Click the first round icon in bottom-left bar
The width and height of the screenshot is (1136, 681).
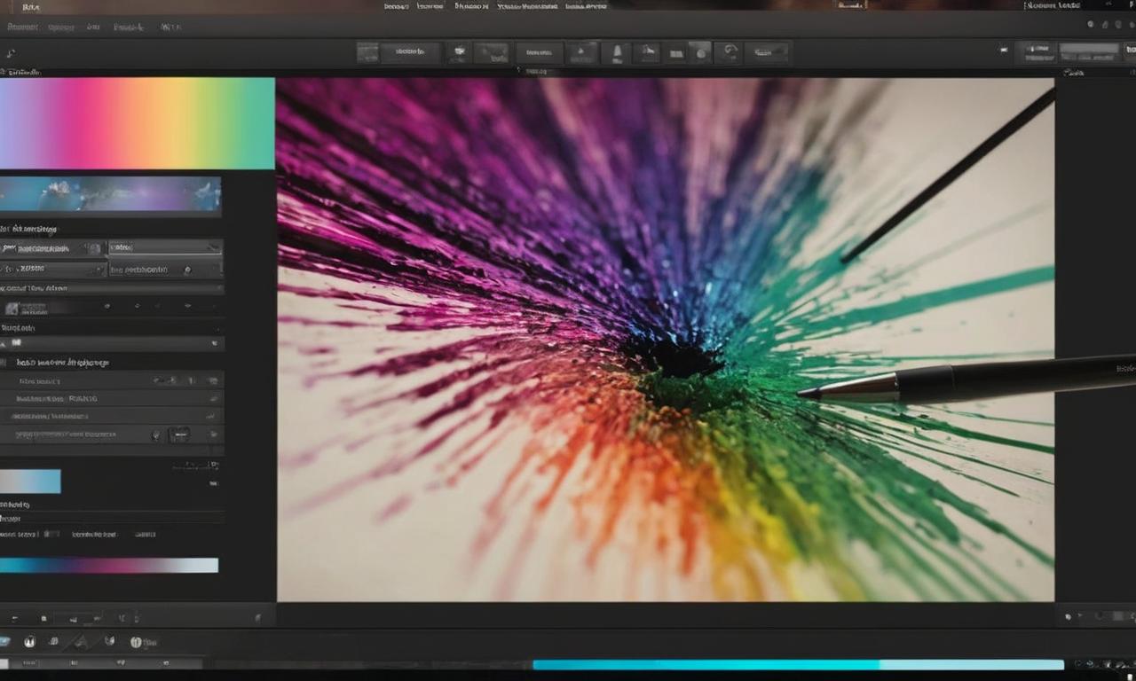tap(29, 641)
